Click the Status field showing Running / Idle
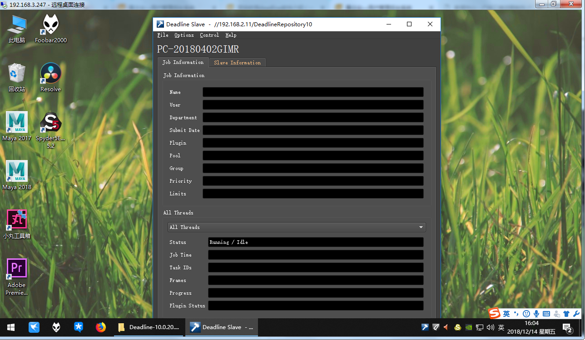Image resolution: width=585 pixels, height=340 pixels. [x=315, y=242]
